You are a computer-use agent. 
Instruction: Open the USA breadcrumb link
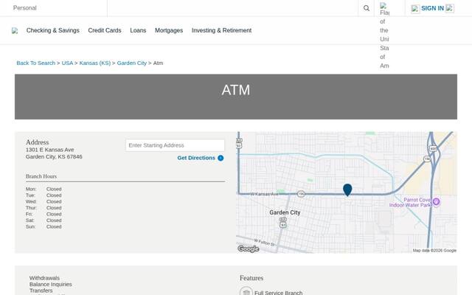(x=67, y=63)
